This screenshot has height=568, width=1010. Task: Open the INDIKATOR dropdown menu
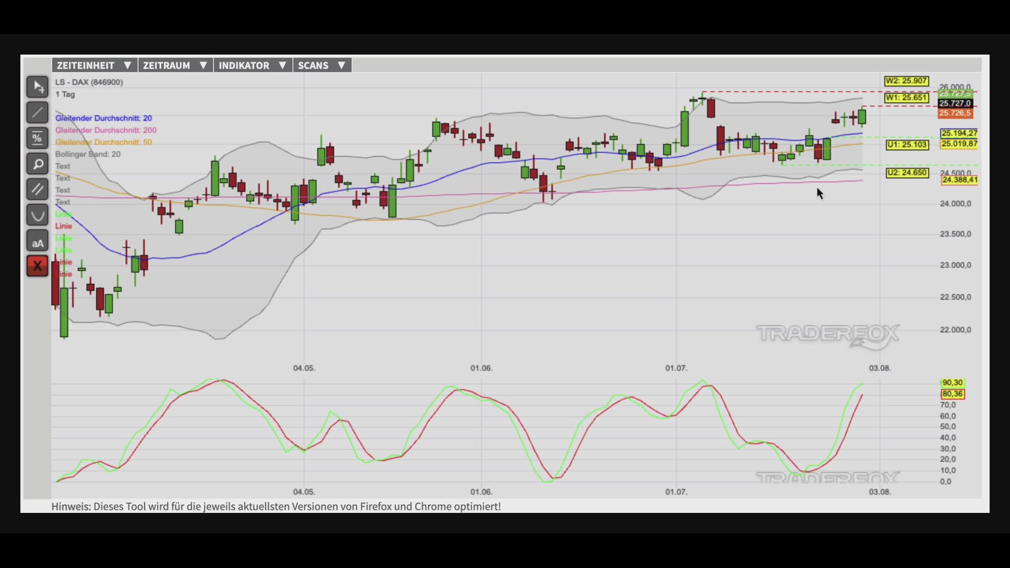click(x=253, y=65)
